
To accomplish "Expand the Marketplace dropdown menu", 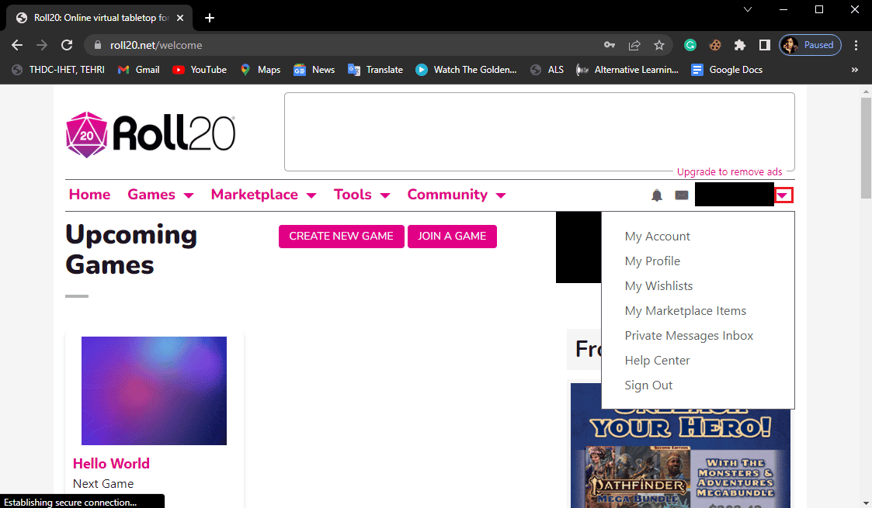I will 311,195.
